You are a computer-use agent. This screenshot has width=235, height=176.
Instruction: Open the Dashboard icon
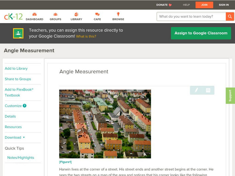(x=34, y=14)
